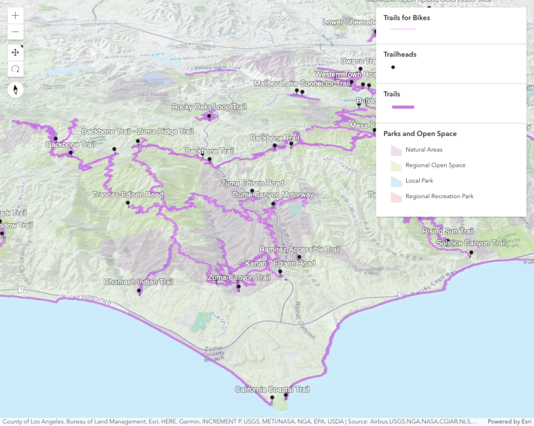Open the Powered by Esri link
534x426 pixels.
pos(509,421)
